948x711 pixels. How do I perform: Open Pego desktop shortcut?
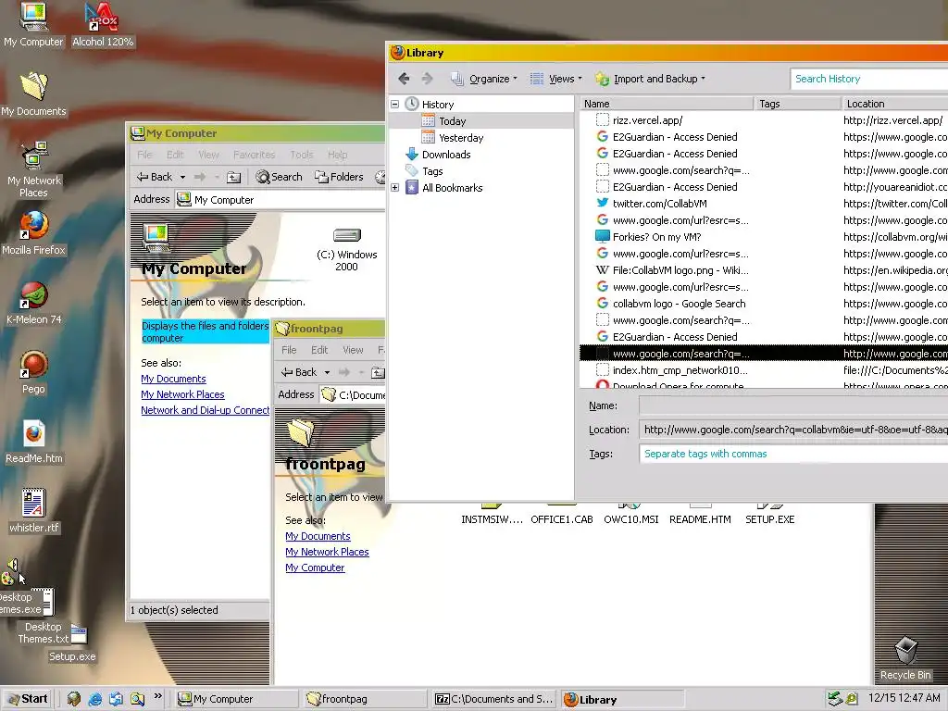click(x=33, y=372)
